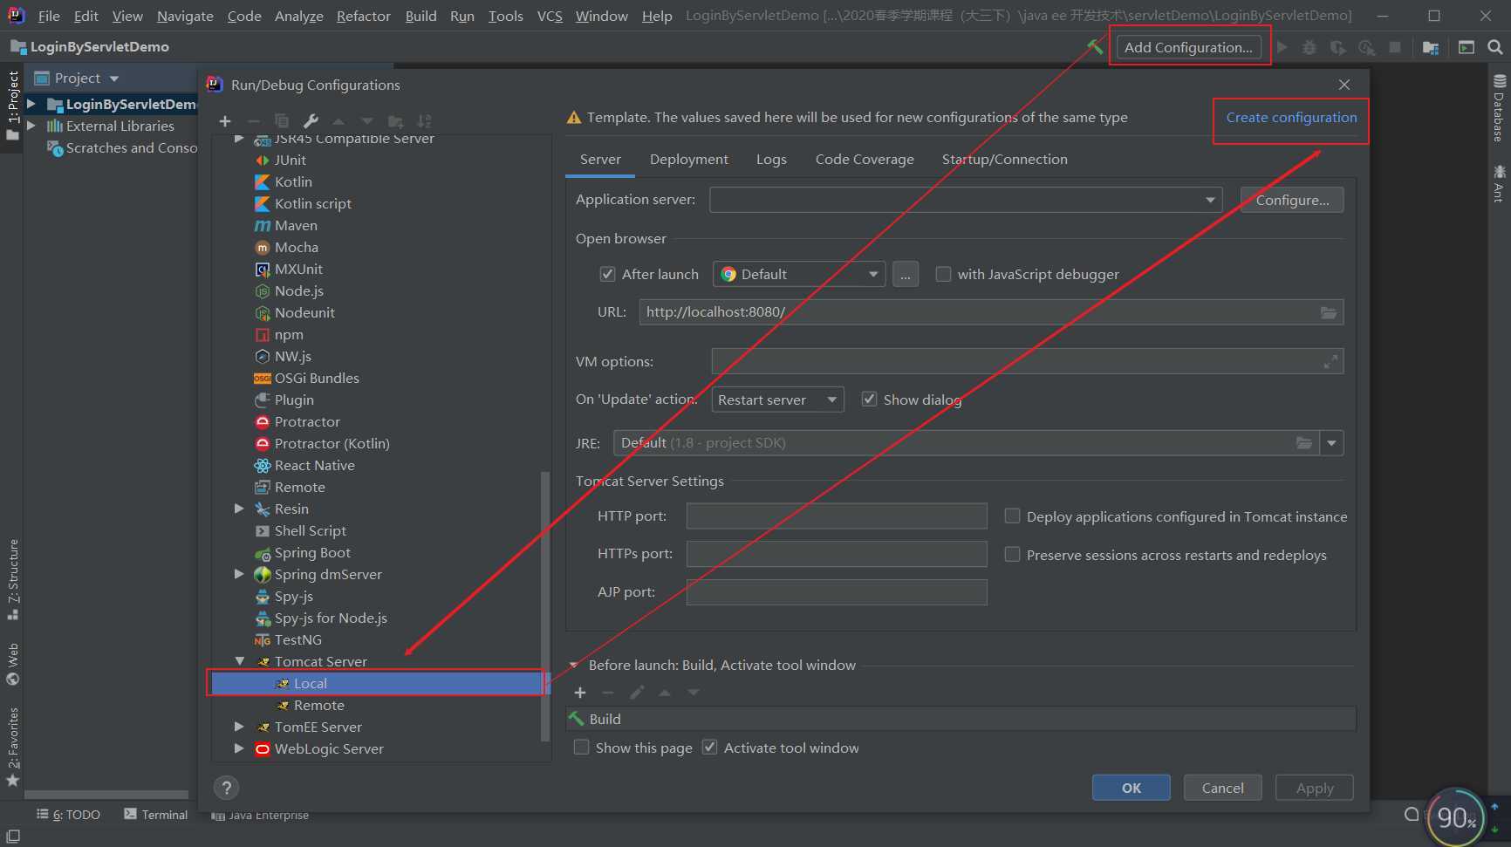This screenshot has width=1511, height=847.
Task: Click Create configuration link
Action: pyautogui.click(x=1291, y=117)
